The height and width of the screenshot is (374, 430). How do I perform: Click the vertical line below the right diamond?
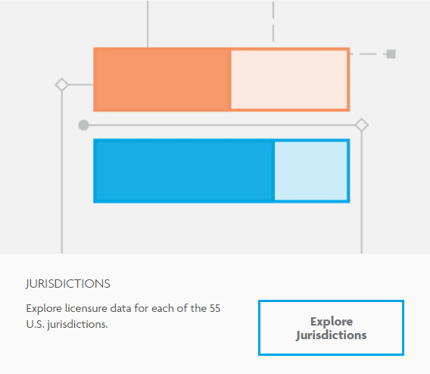pos(362,192)
